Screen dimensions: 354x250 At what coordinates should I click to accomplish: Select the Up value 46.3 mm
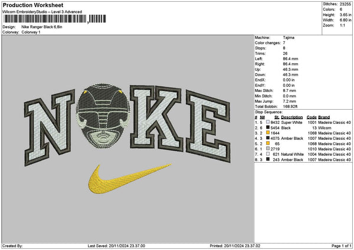[x=290, y=70]
